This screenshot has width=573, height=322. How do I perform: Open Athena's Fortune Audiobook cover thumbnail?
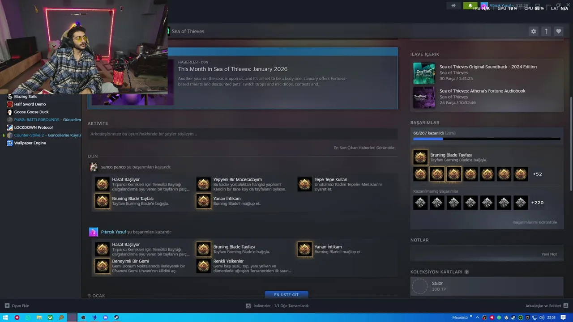(x=423, y=97)
